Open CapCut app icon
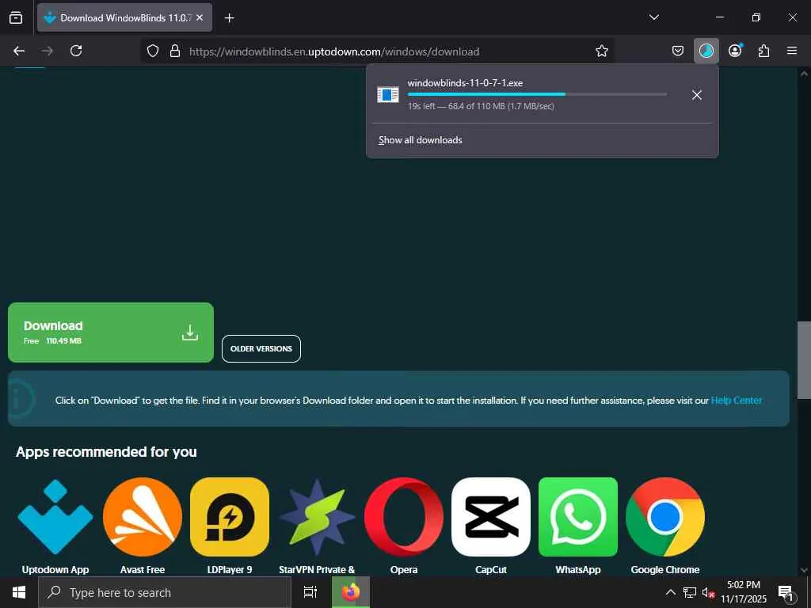 click(x=491, y=516)
